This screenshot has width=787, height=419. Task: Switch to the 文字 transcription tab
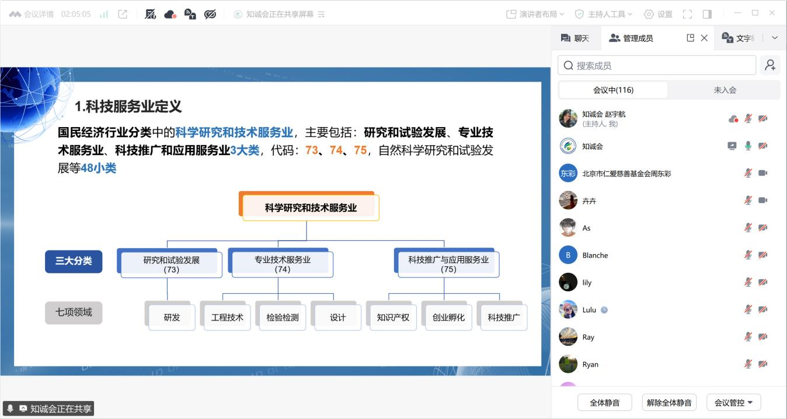(739, 38)
